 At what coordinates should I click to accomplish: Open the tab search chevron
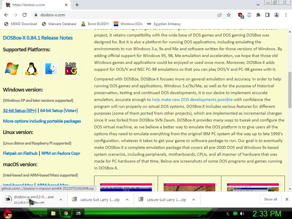pos(258,5)
